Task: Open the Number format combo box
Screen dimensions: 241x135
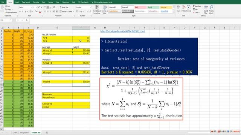Action: click(x=84, y=7)
